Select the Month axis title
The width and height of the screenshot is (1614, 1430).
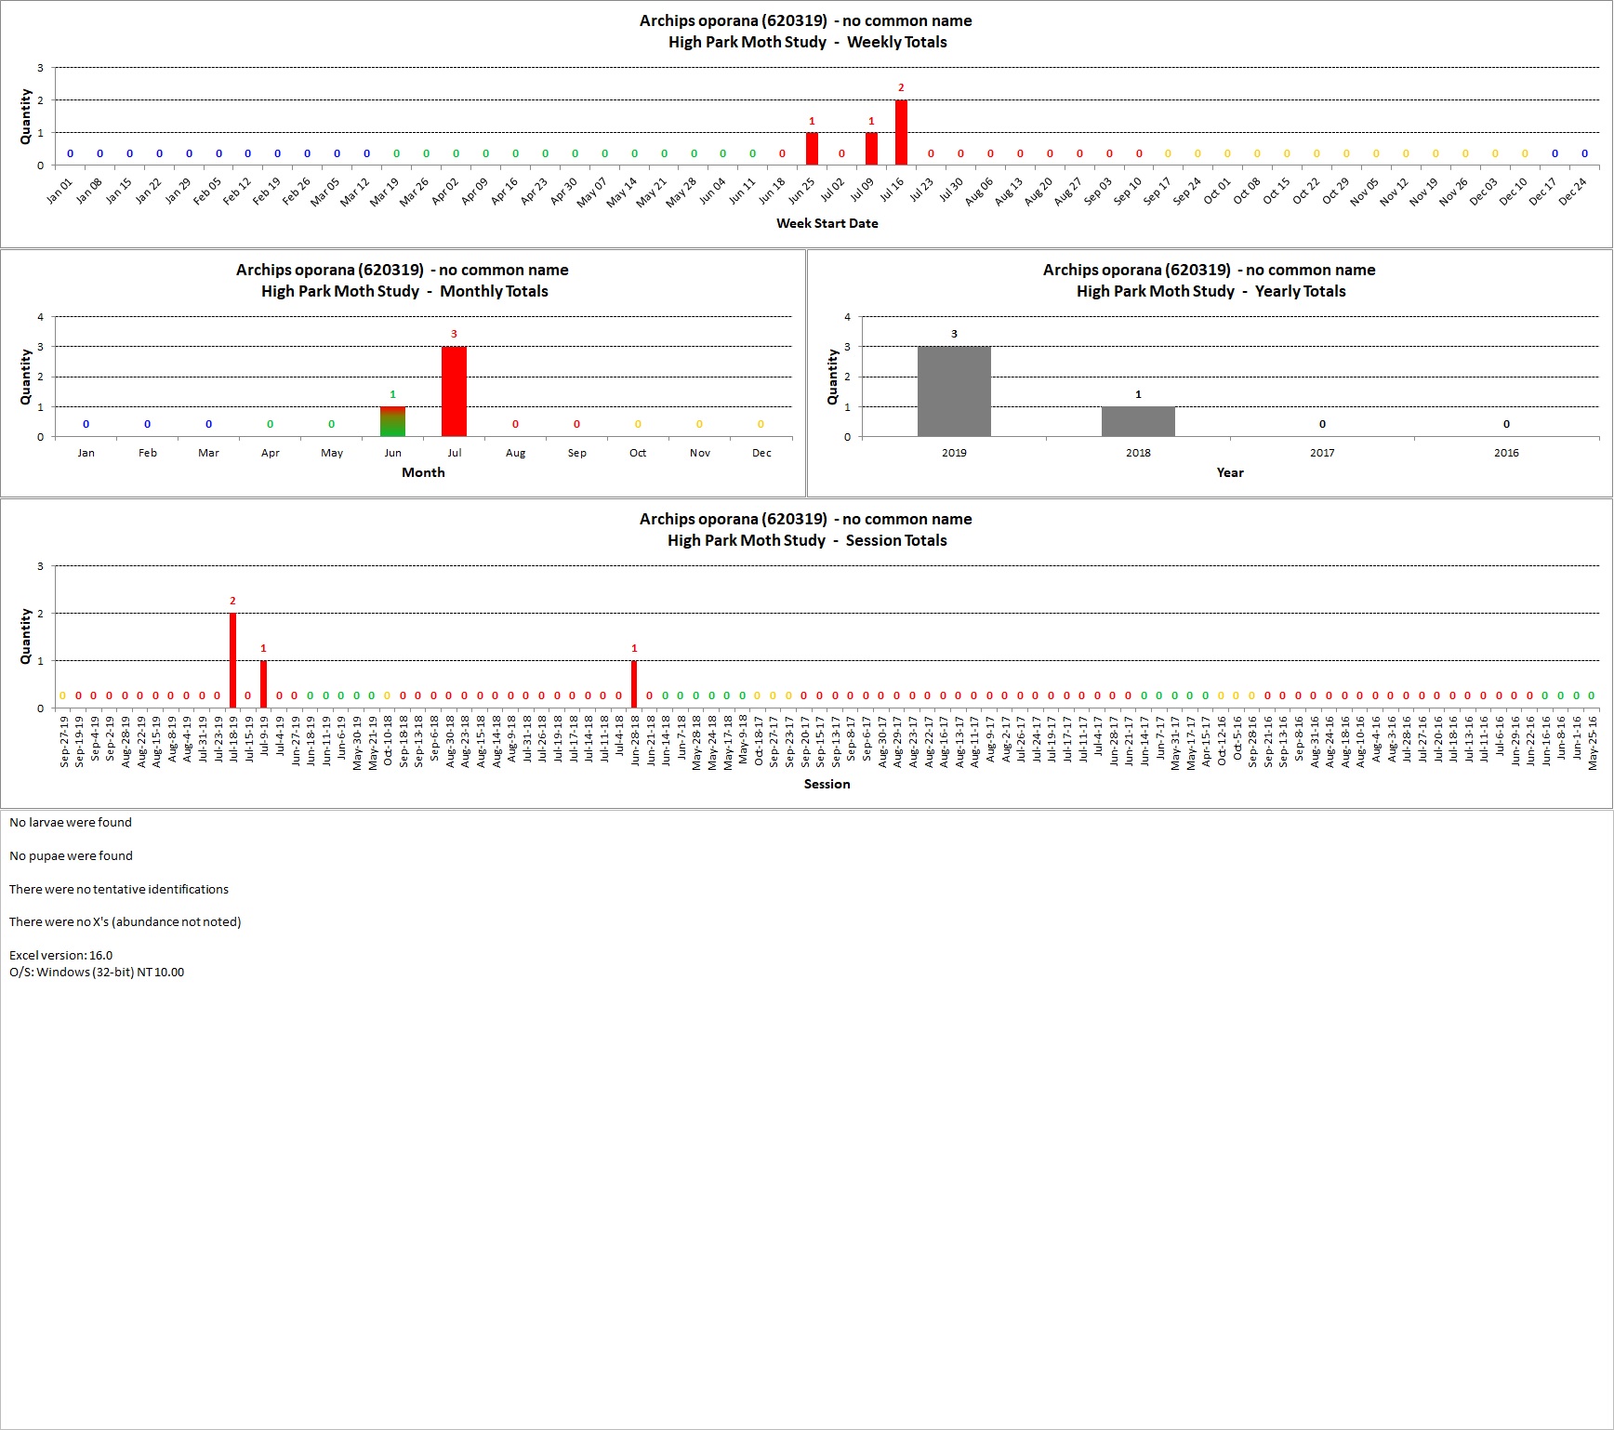click(x=423, y=472)
